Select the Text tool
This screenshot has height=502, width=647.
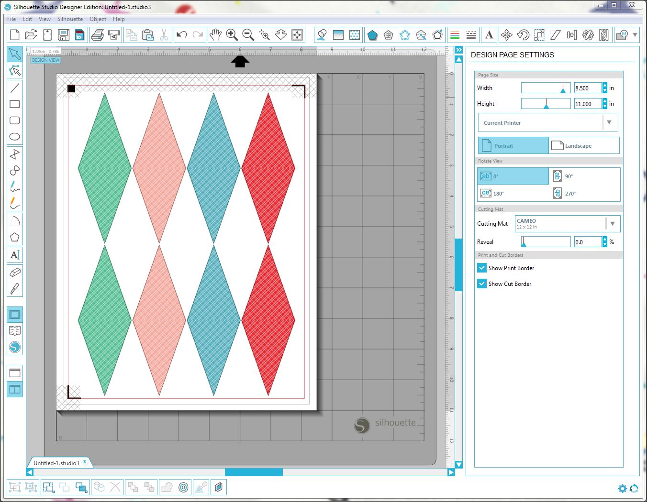point(15,255)
